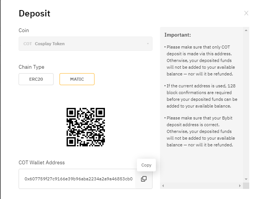This screenshot has height=199, width=266.
Task: Click the up arrow of the Important panel scrollbar
Action: [246, 30]
